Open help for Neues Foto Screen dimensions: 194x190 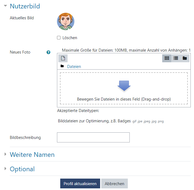click(x=48, y=52)
